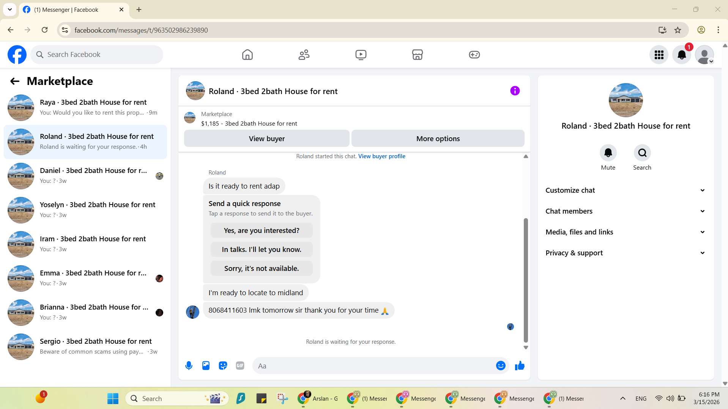Choose a GIF using the GIF icon
The width and height of the screenshot is (728, 409).
click(x=240, y=366)
